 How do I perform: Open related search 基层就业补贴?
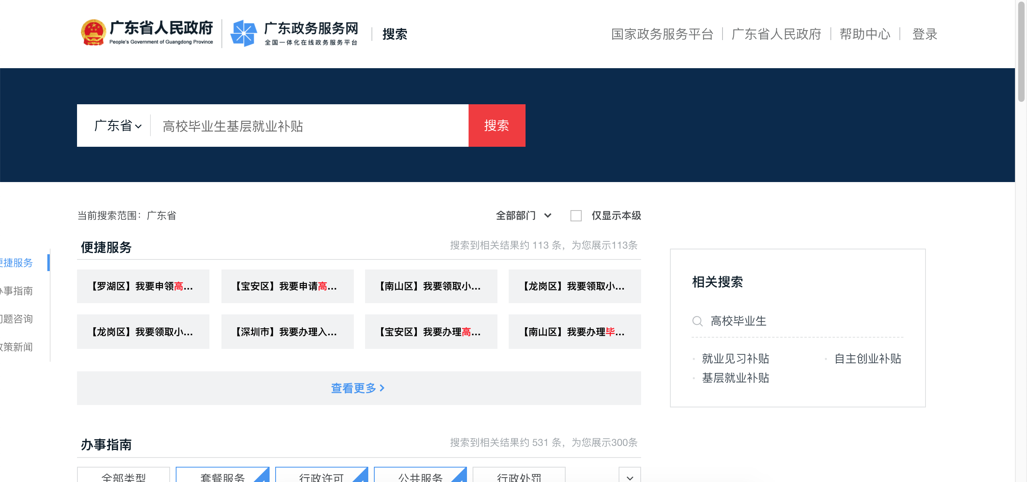735,378
